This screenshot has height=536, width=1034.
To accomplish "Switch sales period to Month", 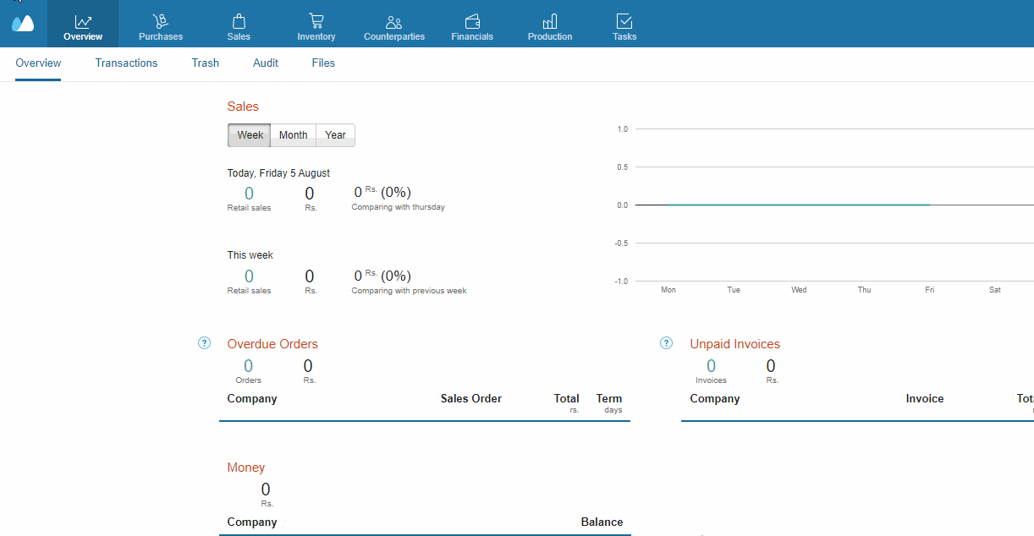I will tap(294, 135).
